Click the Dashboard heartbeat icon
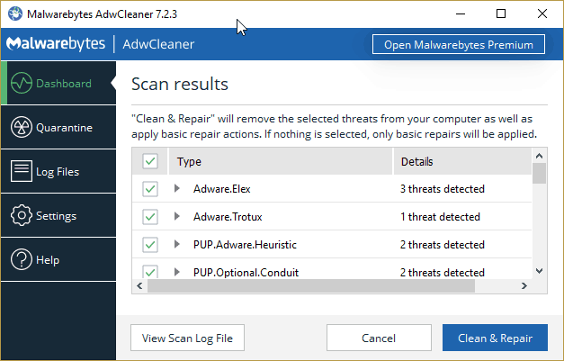The width and height of the screenshot is (564, 361). tap(22, 83)
